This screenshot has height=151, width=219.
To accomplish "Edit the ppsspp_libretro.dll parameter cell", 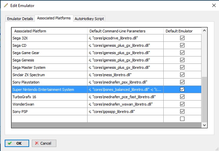I will [x=125, y=112].
